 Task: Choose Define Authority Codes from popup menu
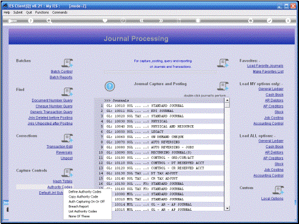[85, 192]
